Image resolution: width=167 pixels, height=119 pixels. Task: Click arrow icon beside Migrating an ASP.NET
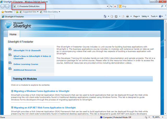12,107
